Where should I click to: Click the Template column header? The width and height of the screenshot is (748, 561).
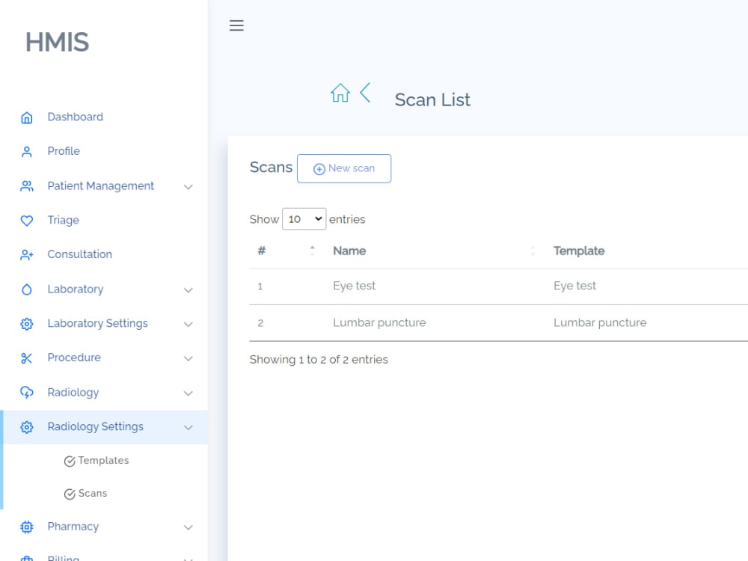pyautogui.click(x=579, y=251)
